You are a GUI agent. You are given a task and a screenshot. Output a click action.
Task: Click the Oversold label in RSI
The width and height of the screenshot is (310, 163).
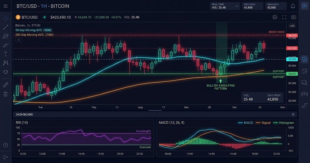(145, 147)
